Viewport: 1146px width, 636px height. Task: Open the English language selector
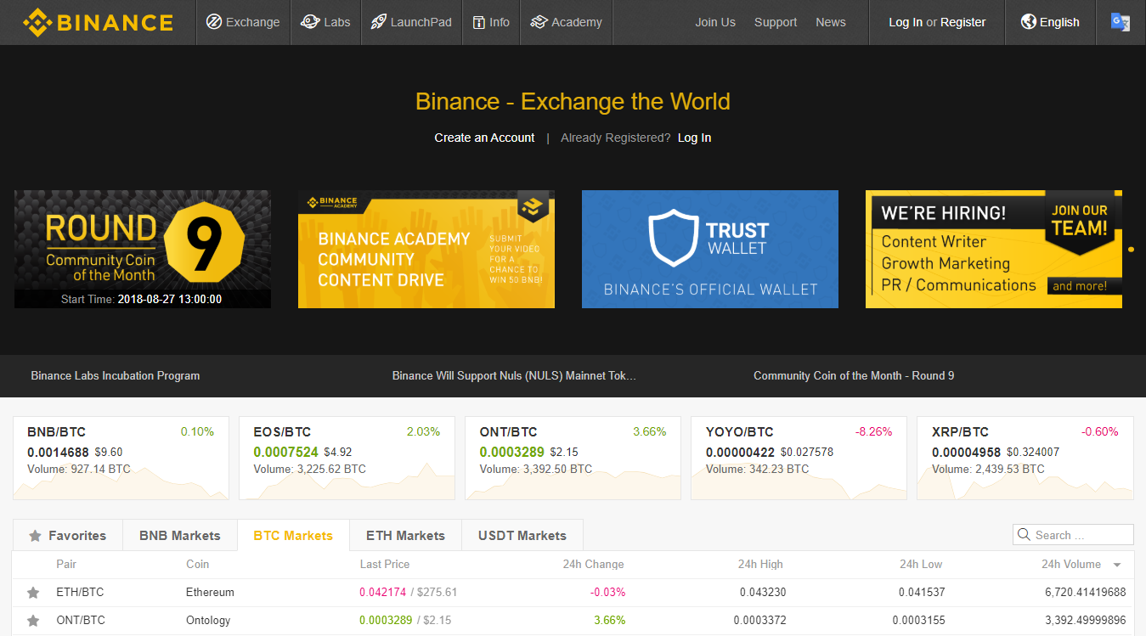point(1050,22)
